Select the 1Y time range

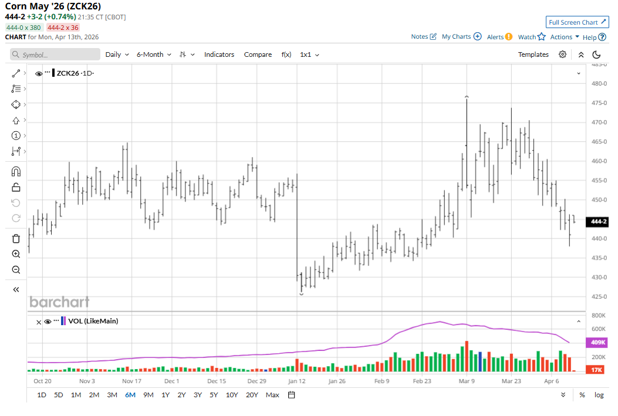coord(166,395)
